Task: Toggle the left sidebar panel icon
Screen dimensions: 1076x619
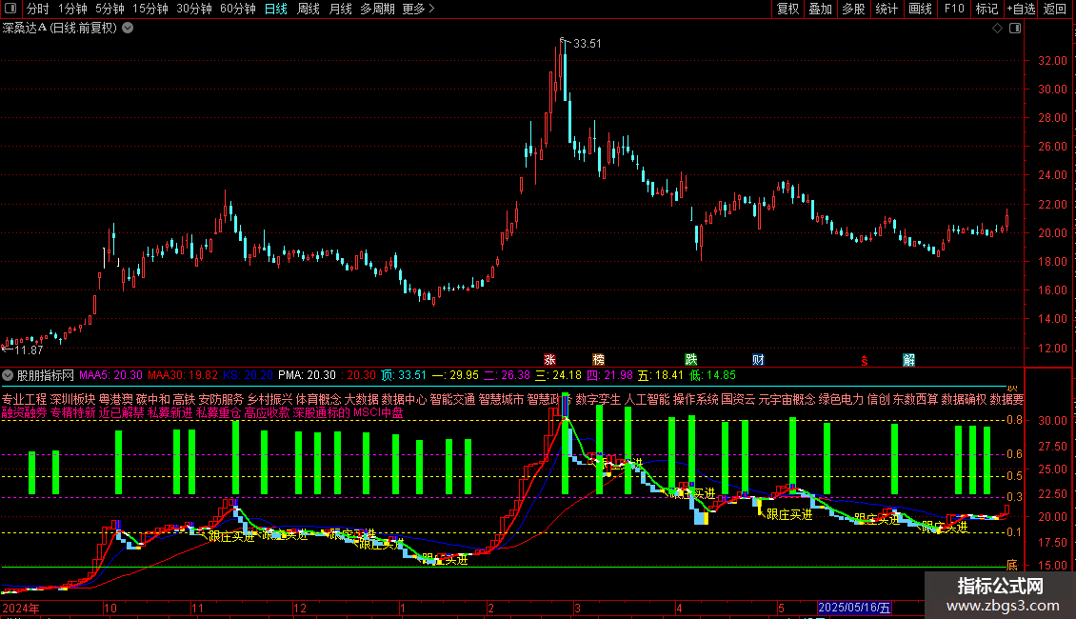Action: point(10,9)
